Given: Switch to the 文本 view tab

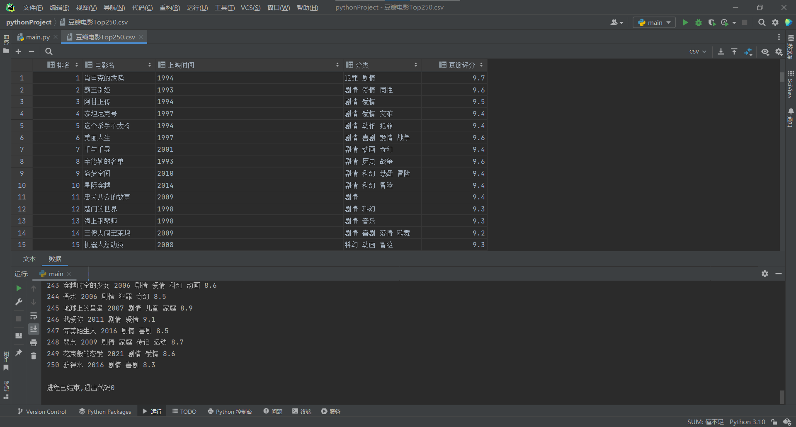Looking at the screenshot, I should click(x=29, y=259).
